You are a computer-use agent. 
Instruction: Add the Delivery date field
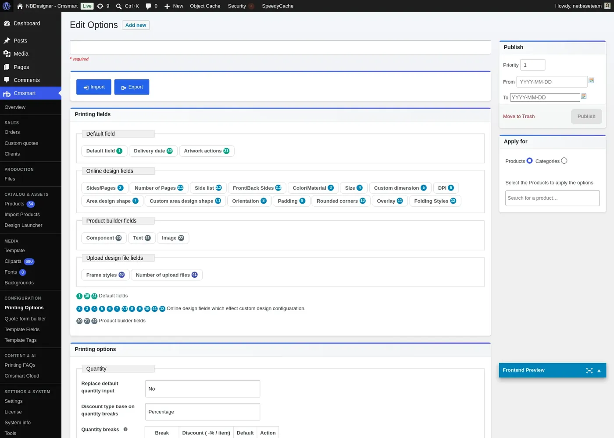tap(153, 151)
